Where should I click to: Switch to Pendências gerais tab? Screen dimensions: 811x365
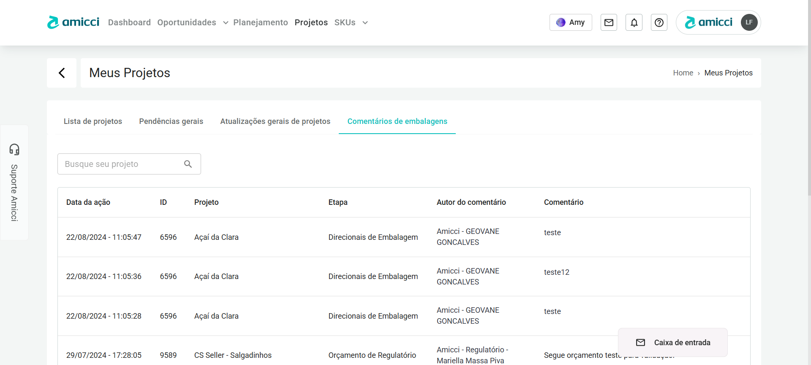tap(171, 121)
